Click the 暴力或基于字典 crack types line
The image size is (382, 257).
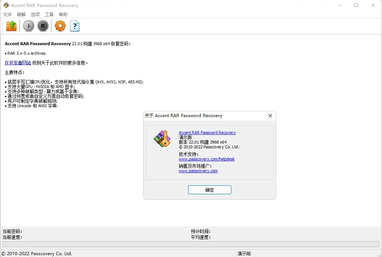point(42,91)
